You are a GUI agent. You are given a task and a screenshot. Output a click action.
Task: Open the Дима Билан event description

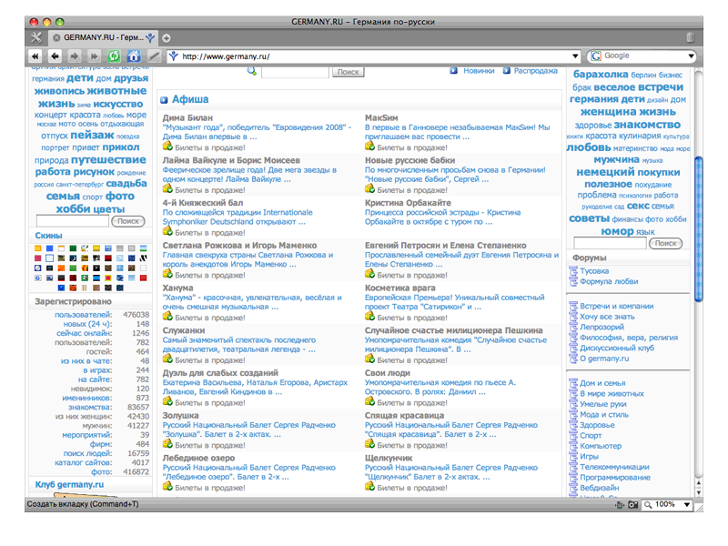click(257, 132)
